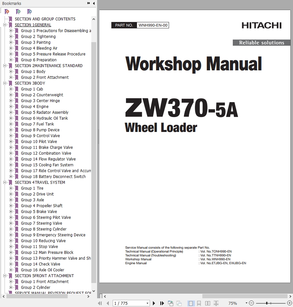Open Group 2 Counterweight bookmark

tap(42, 95)
